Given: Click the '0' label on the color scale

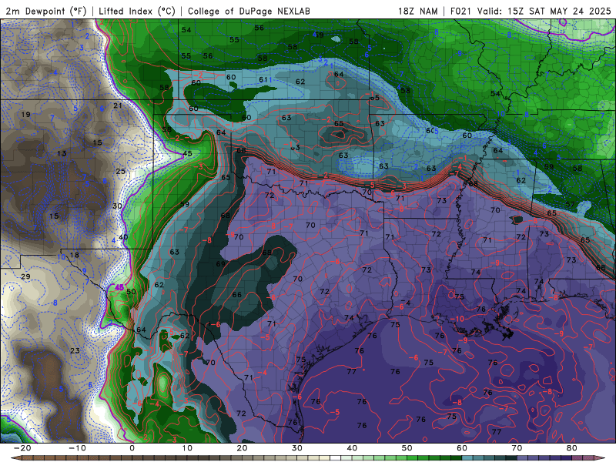Looking at the screenshot, I should [132, 448].
